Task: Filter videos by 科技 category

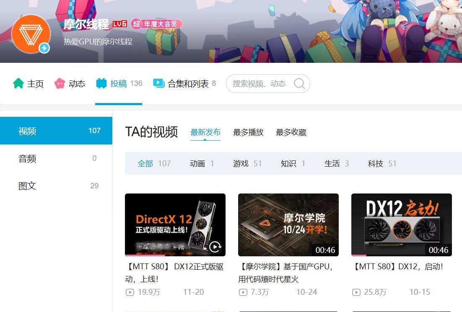Action: (x=376, y=163)
